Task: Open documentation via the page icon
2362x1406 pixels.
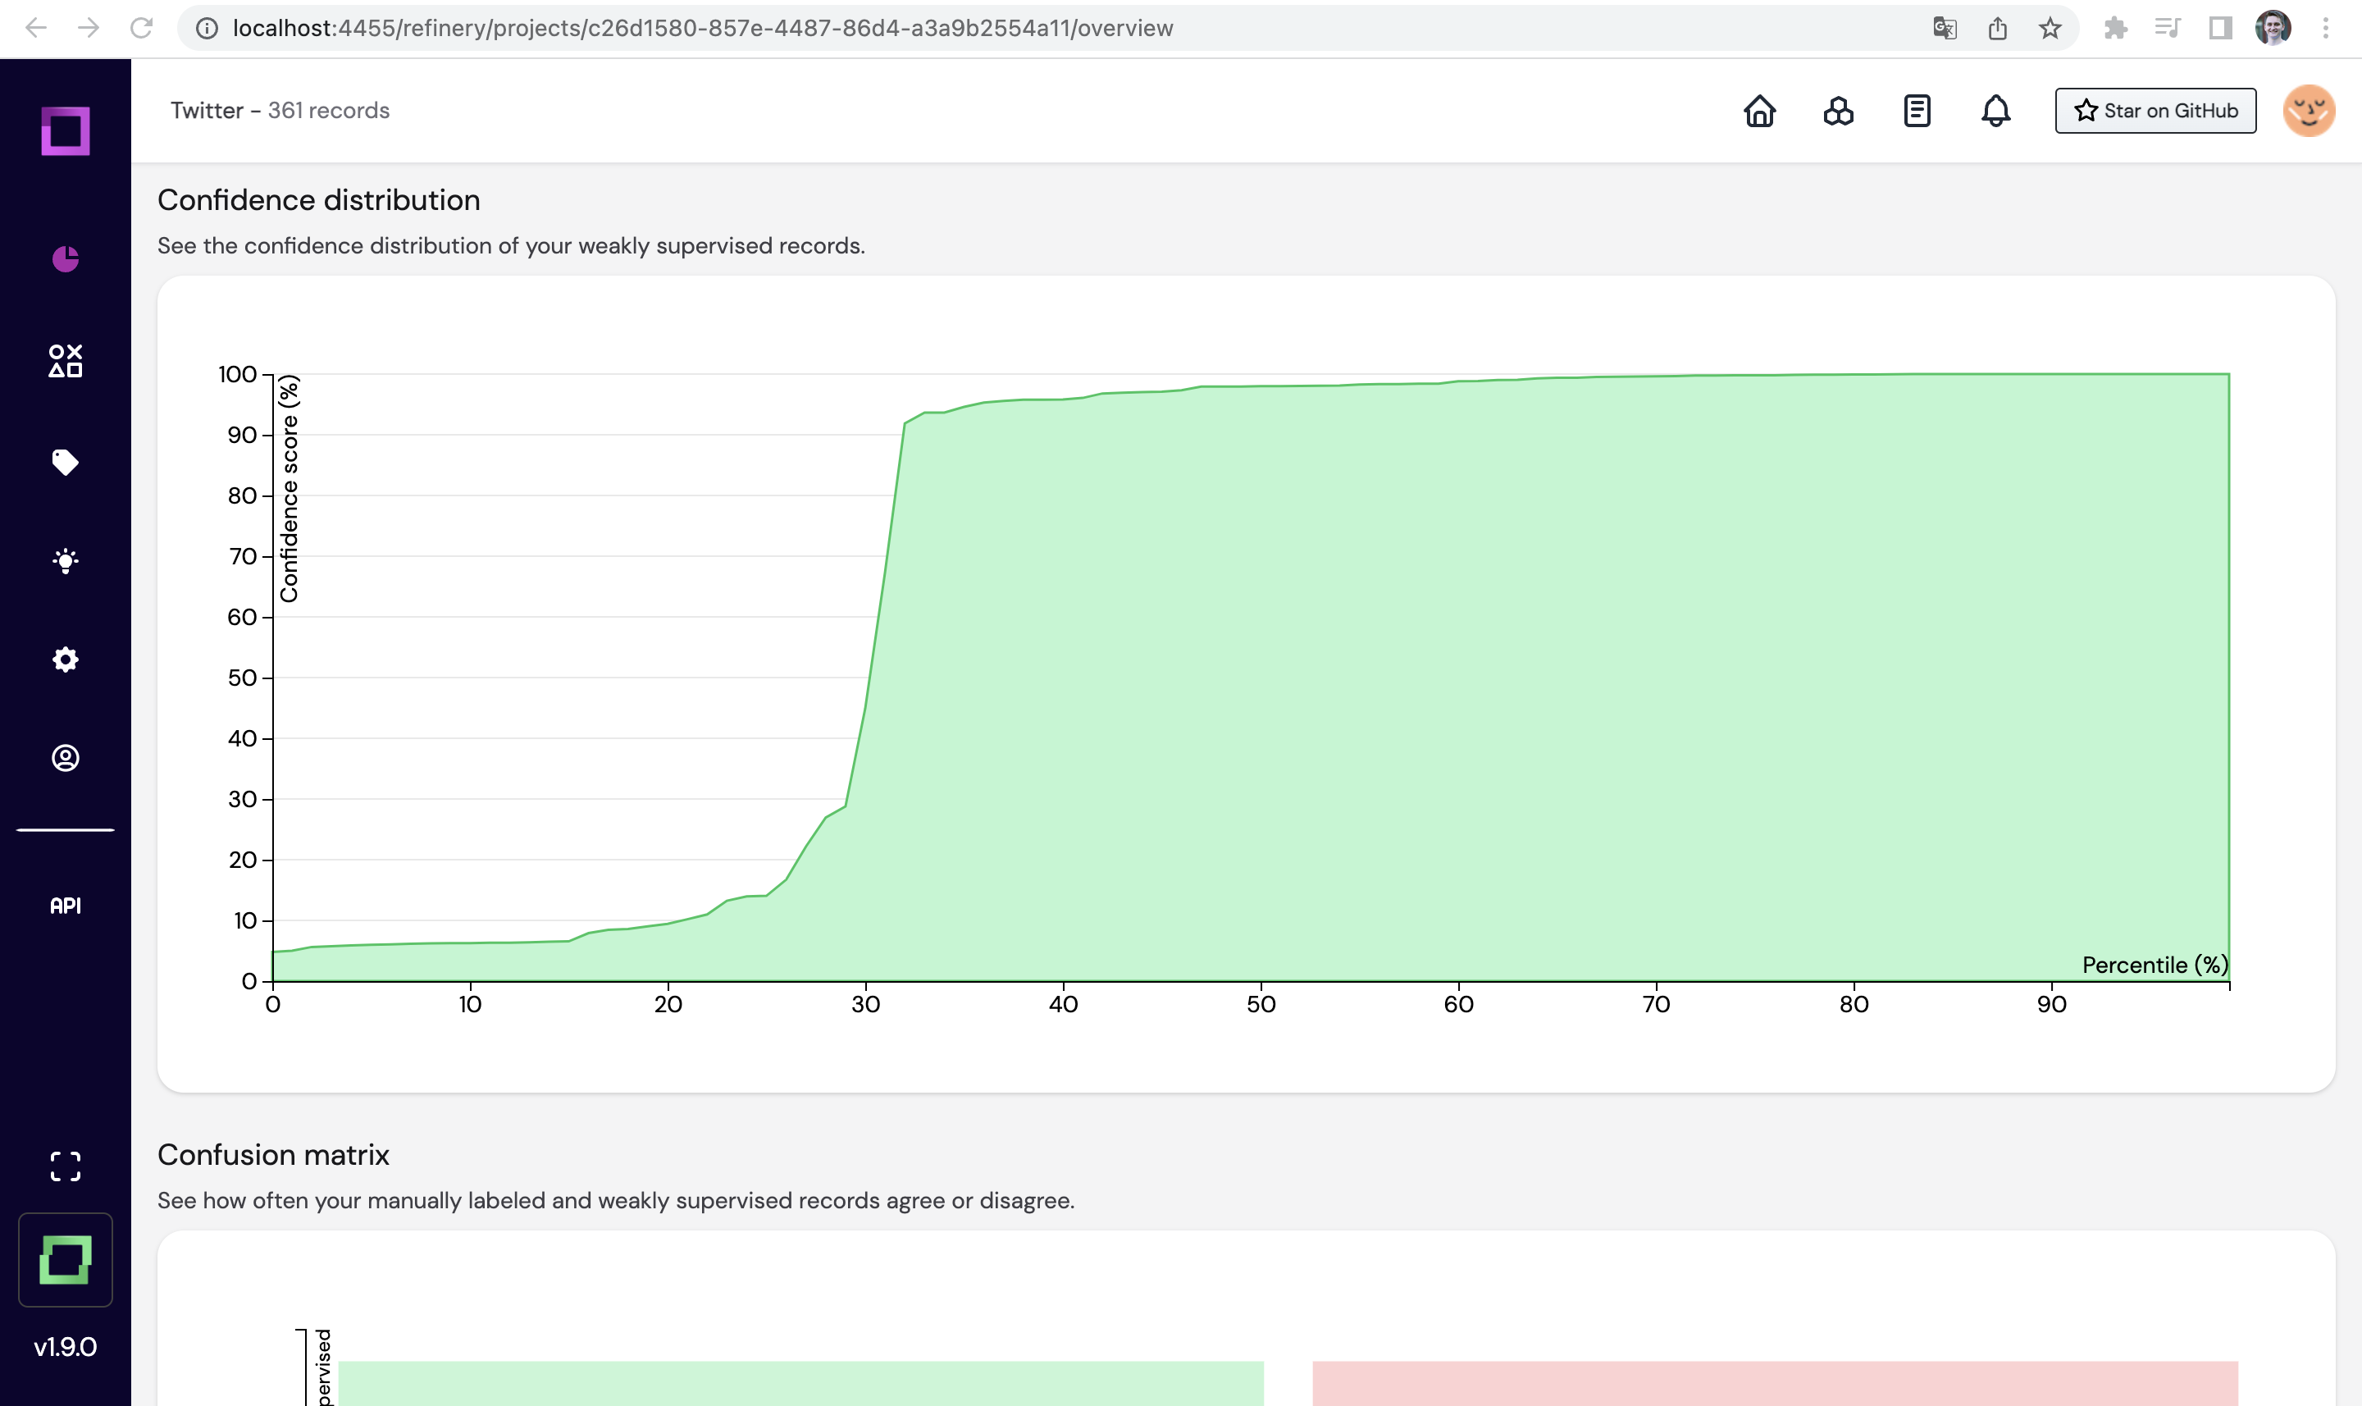Action: pos(1917,111)
